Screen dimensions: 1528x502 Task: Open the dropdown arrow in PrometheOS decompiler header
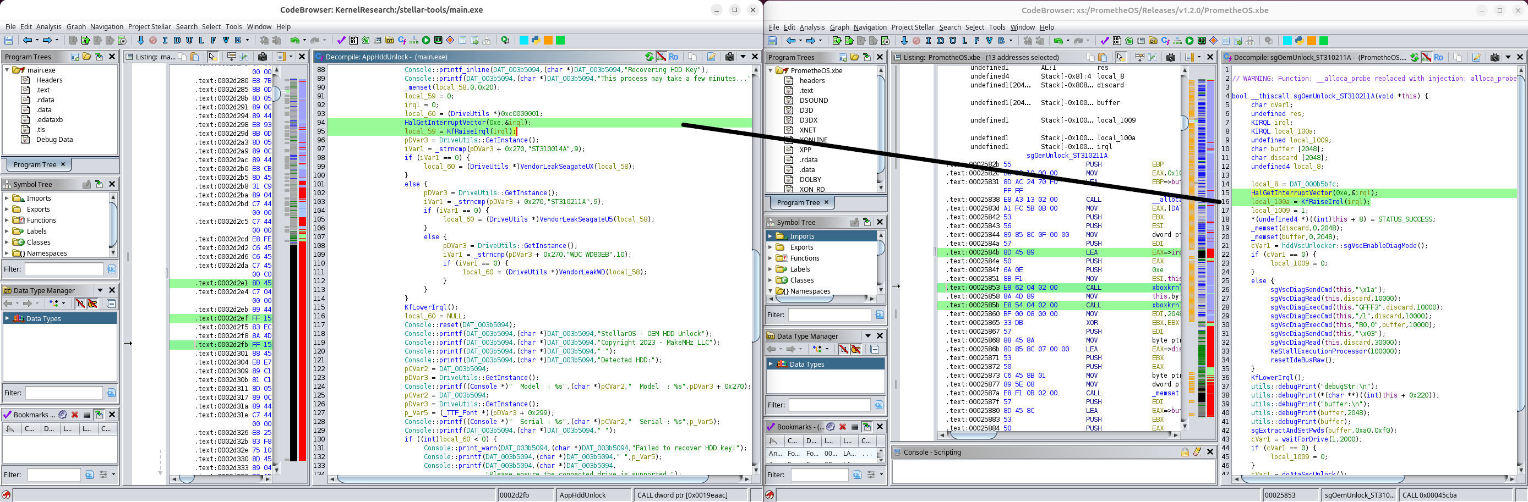point(1507,57)
